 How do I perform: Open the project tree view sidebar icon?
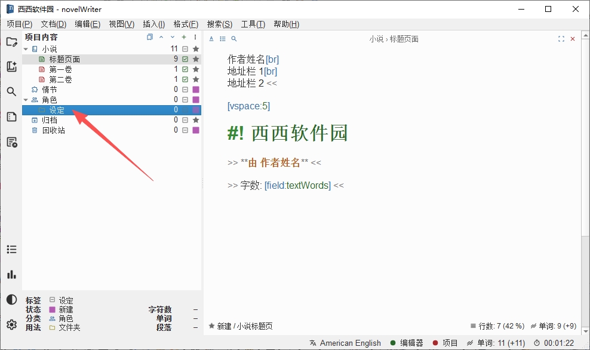point(12,42)
